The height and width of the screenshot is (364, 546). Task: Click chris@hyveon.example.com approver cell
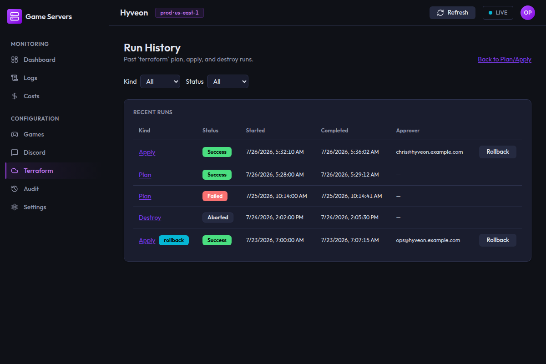(x=430, y=152)
